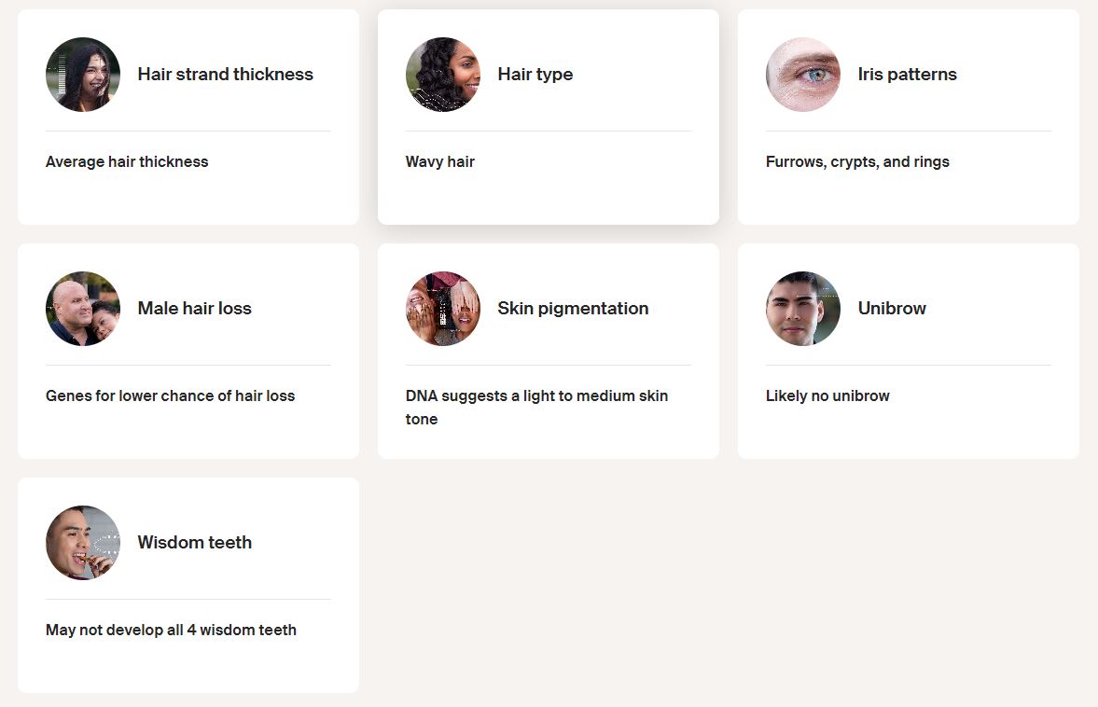Image resolution: width=1098 pixels, height=707 pixels.
Task: Open the Unibrow trait title
Action: [892, 309]
